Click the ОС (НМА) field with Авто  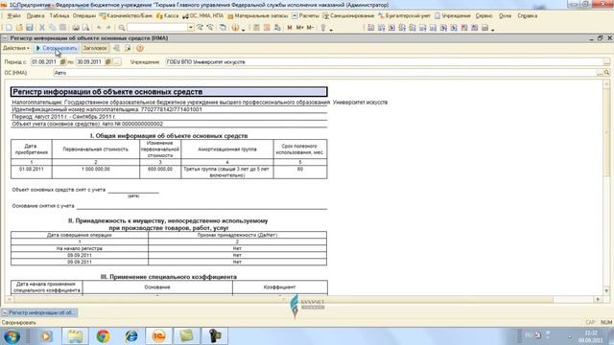pyautogui.click(x=324, y=73)
